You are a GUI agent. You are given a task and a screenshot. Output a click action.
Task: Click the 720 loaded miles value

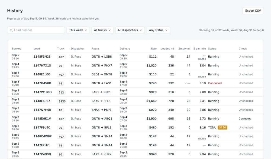tap(171, 101)
